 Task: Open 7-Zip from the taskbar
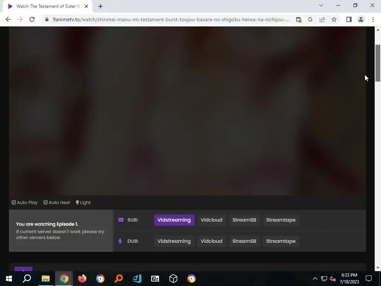(x=155, y=279)
